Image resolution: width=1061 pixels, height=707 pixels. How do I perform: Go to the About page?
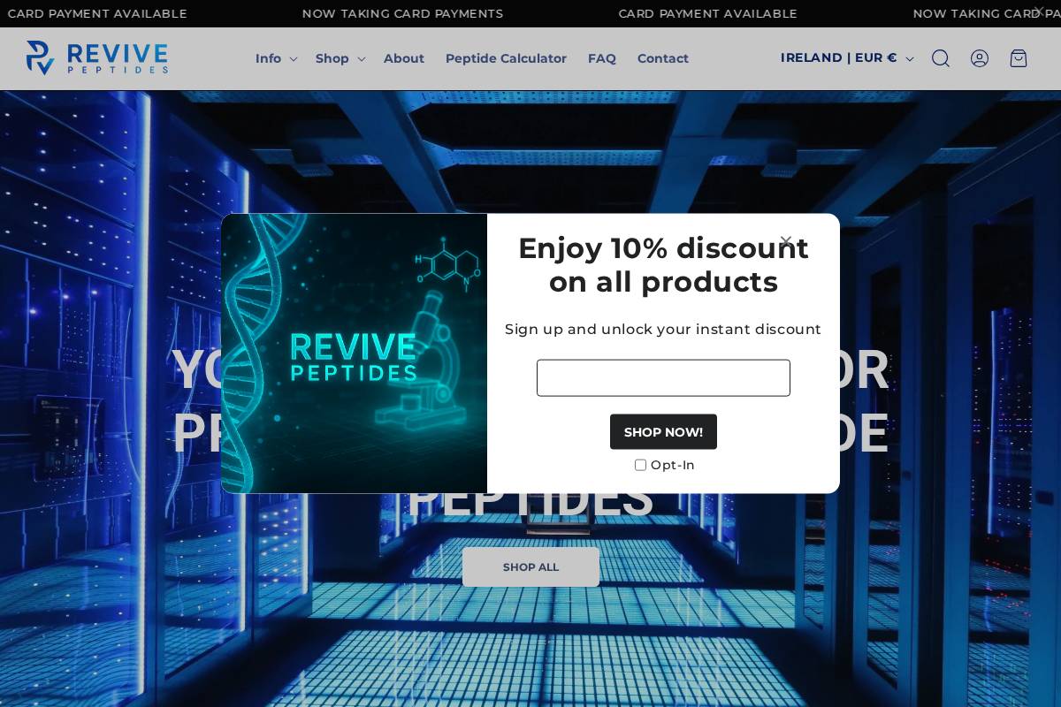[x=404, y=58]
